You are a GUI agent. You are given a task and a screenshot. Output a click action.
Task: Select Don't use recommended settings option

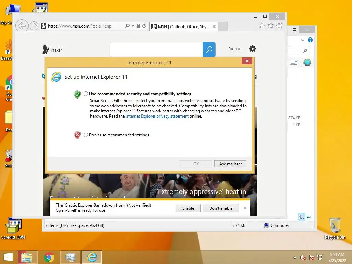86,135
